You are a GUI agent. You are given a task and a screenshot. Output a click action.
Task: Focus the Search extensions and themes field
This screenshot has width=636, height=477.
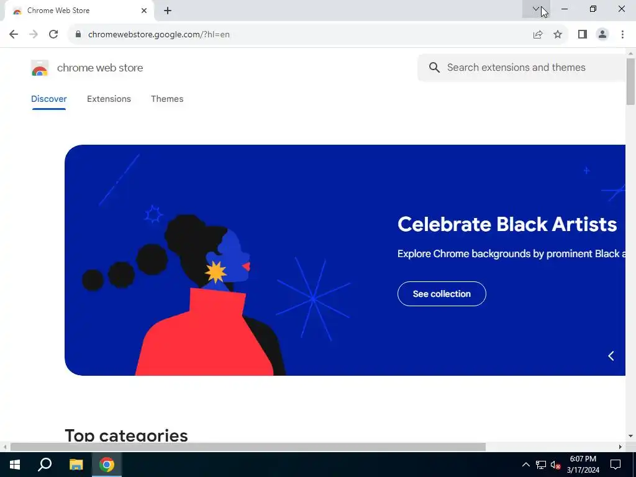pyautogui.click(x=522, y=67)
